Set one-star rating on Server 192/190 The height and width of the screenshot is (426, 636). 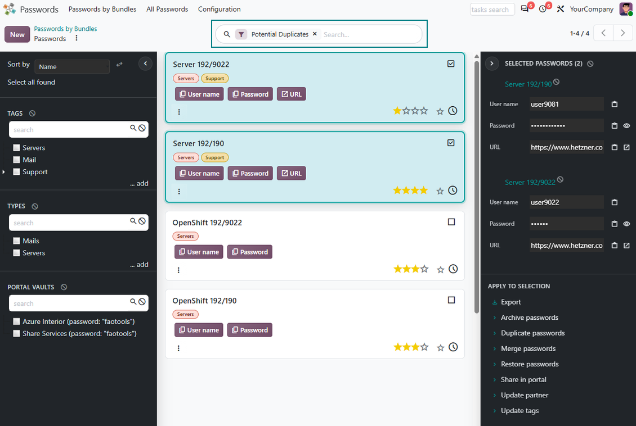397,190
